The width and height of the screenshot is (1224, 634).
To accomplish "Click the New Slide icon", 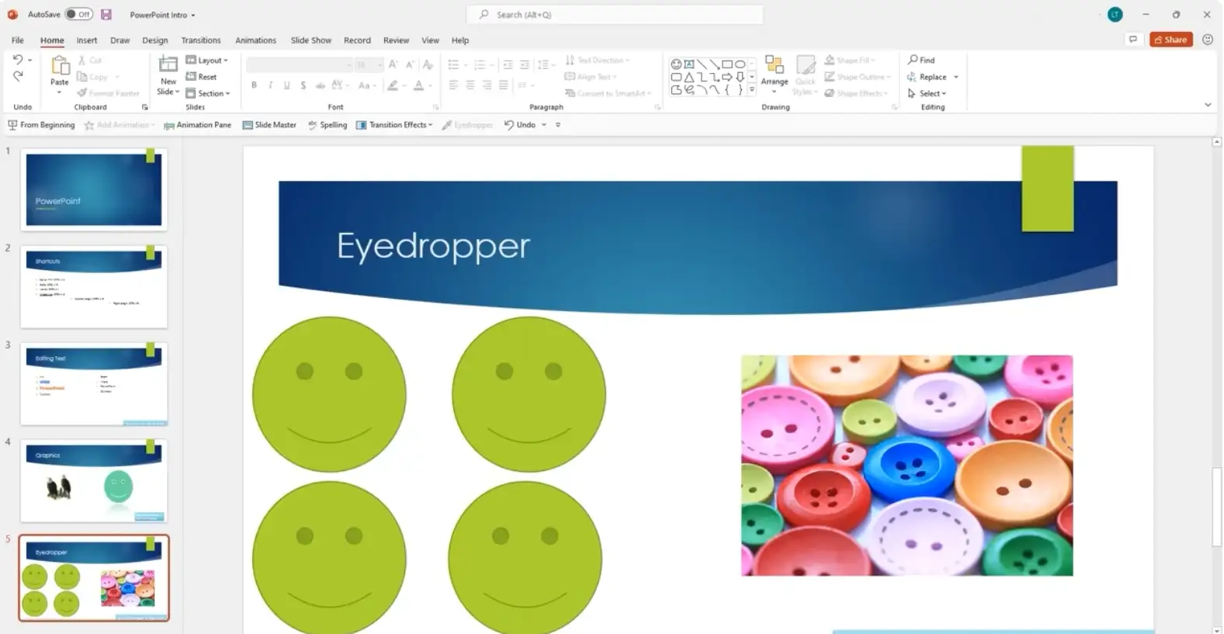I will 168,67.
